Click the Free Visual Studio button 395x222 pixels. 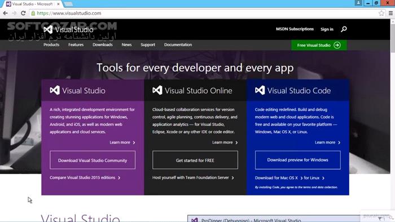click(319, 45)
